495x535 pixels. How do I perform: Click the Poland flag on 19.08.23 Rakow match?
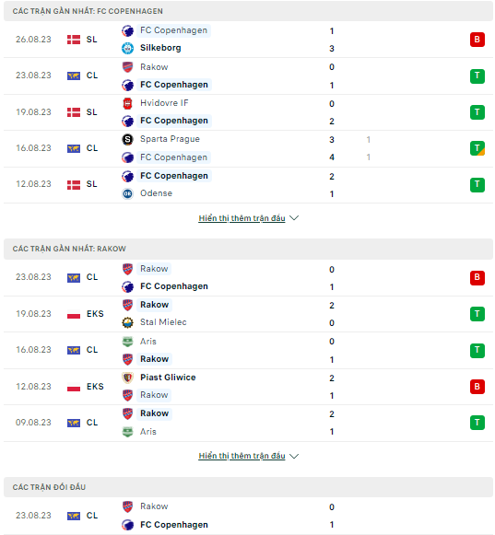pyautogui.click(x=74, y=314)
